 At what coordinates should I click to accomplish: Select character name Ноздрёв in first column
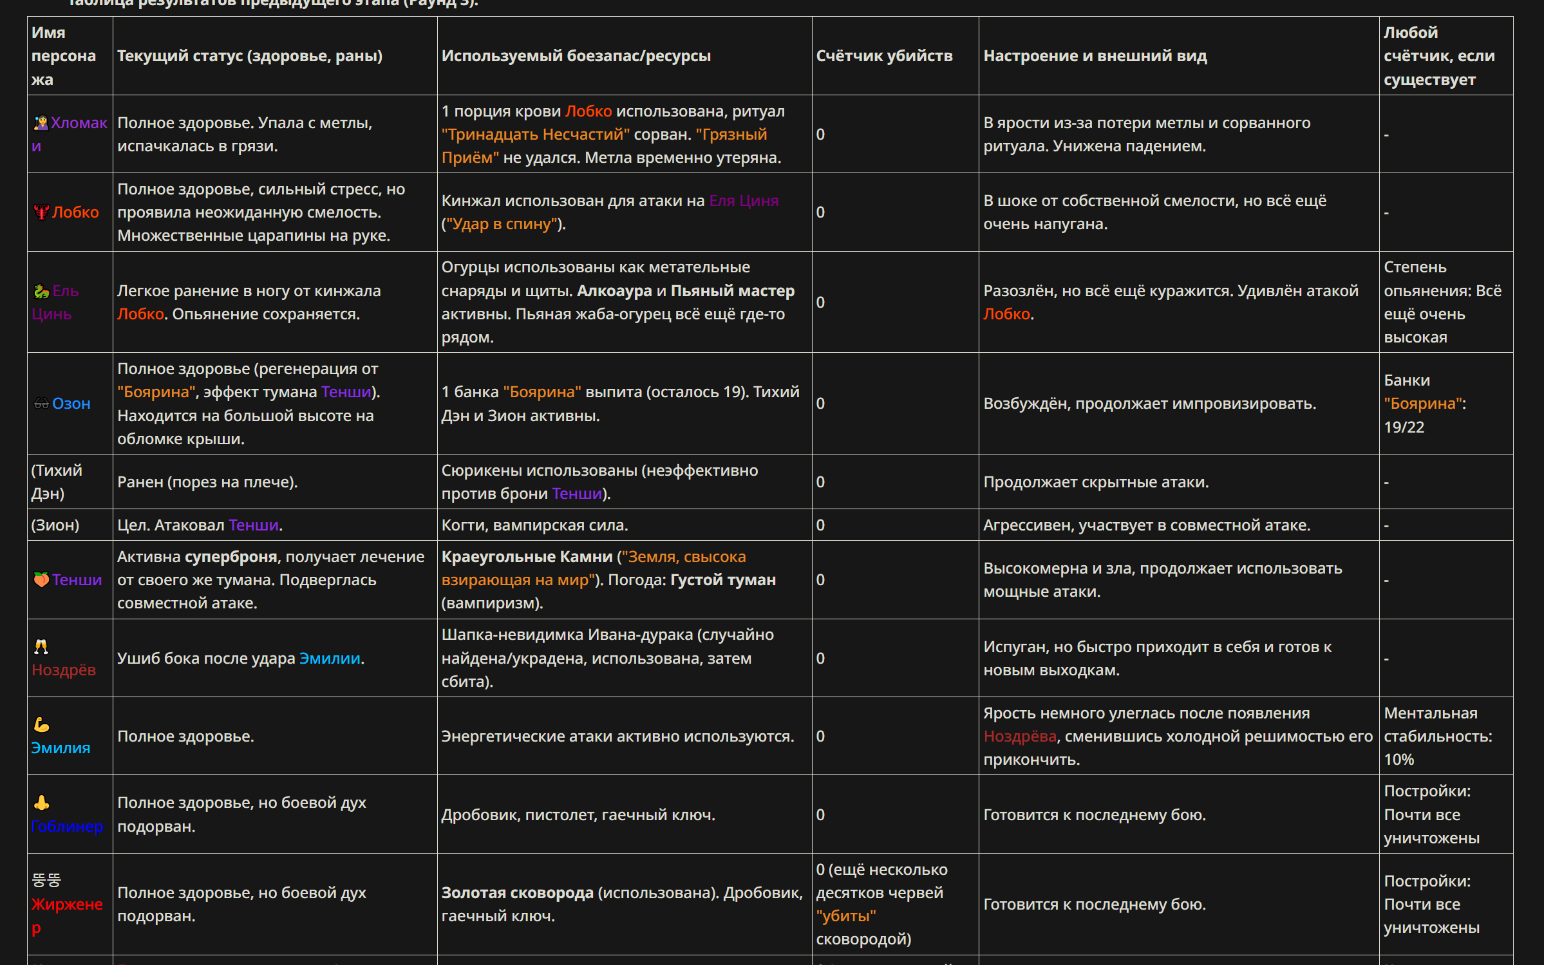[64, 670]
